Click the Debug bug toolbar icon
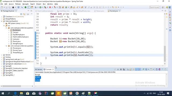 click(x=36, y=7)
